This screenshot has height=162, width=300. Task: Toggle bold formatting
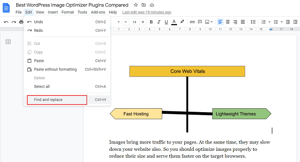(x=151, y=22)
